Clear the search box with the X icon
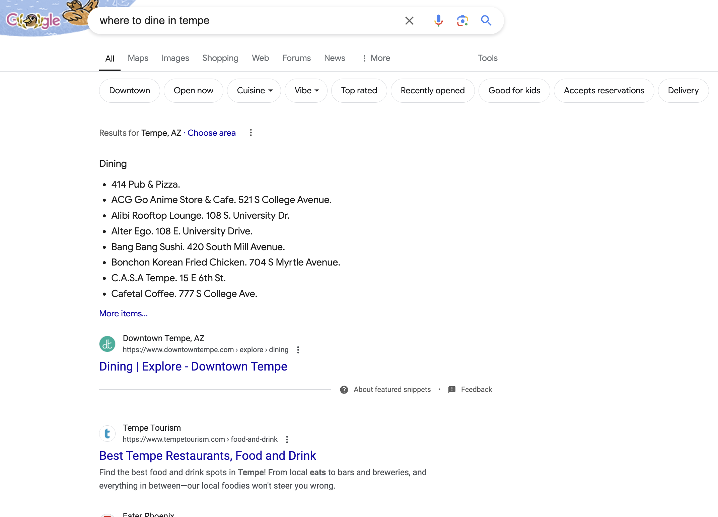This screenshot has height=517, width=718. [409, 21]
